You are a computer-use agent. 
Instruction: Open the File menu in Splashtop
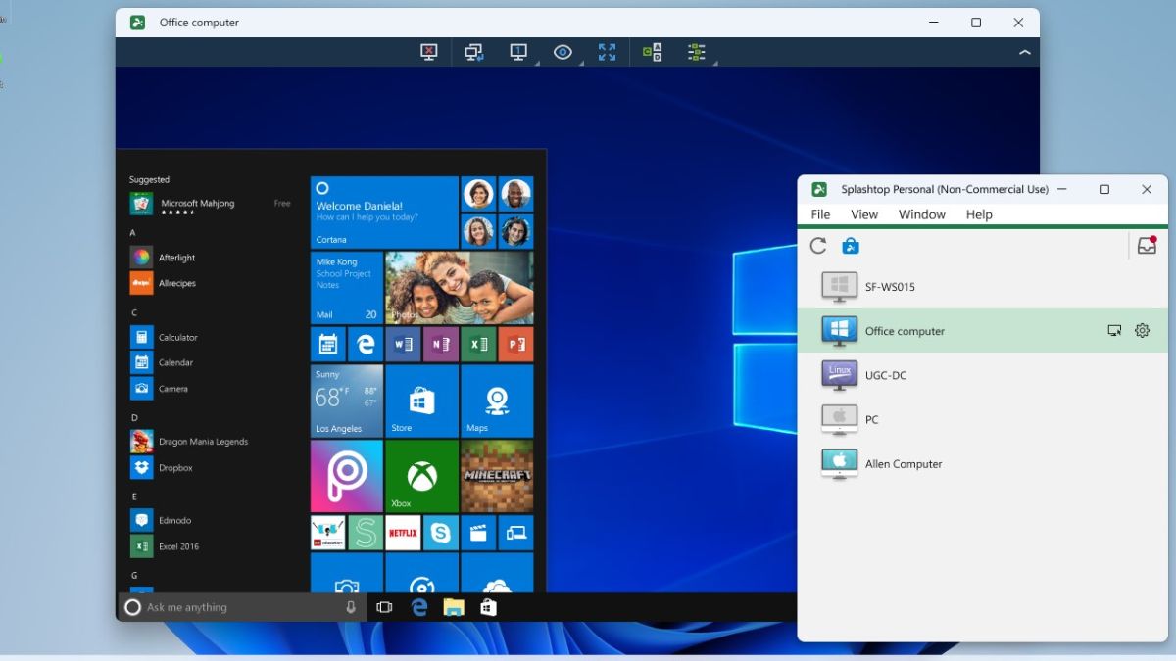821,214
